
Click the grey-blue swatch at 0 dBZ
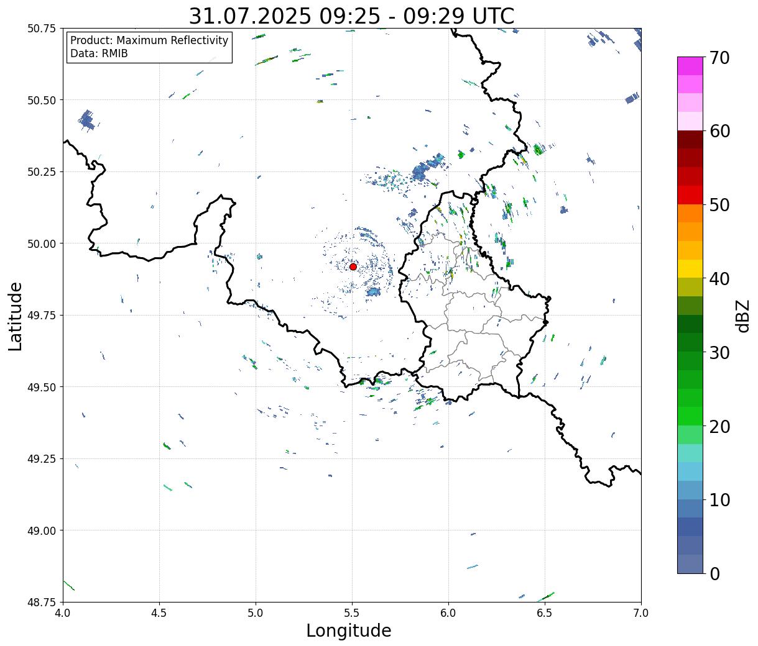click(x=690, y=563)
